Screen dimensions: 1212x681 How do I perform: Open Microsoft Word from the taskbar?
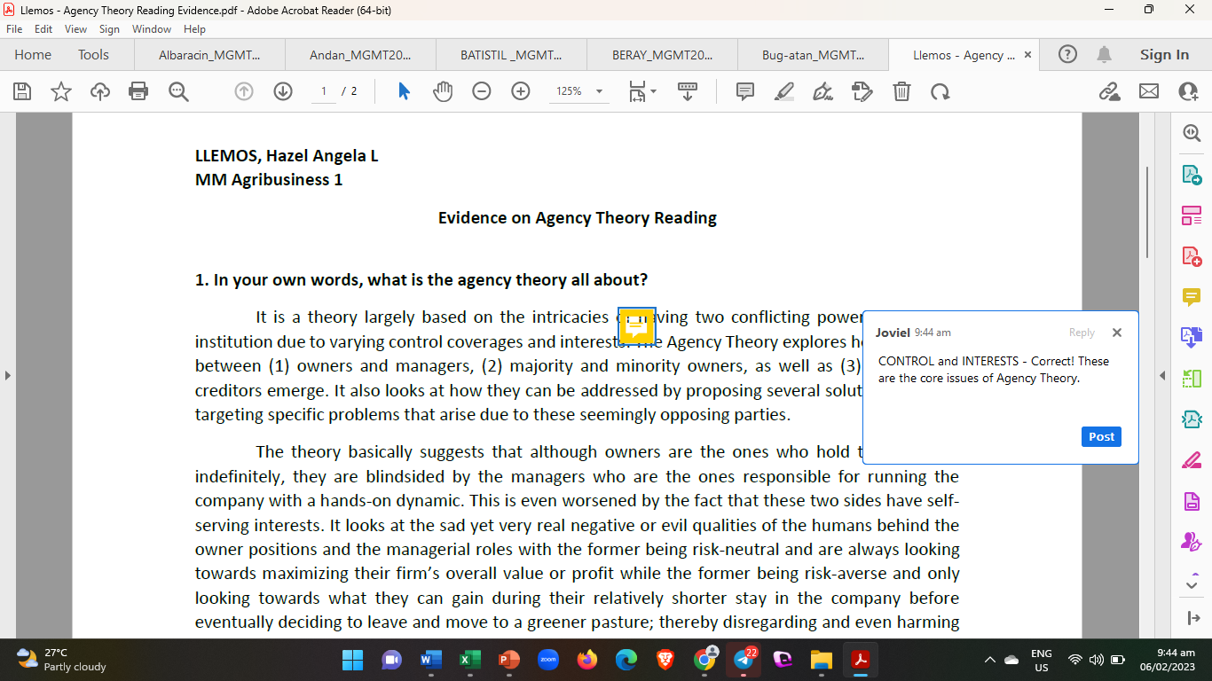pyautogui.click(x=430, y=660)
